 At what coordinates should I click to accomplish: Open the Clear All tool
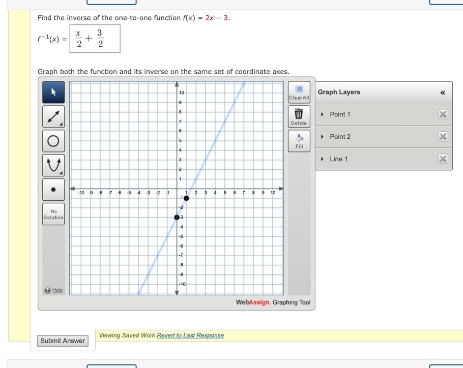(x=299, y=91)
